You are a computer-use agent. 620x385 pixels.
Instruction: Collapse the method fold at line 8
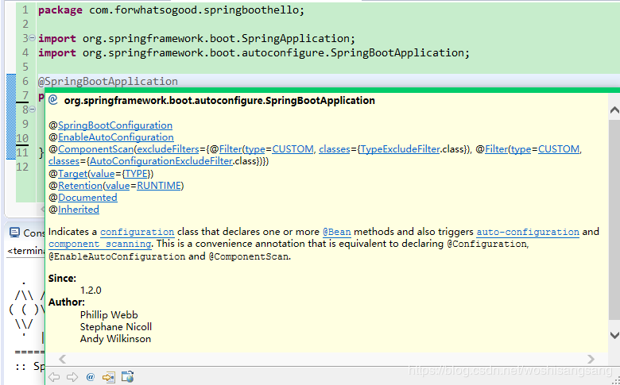[x=32, y=110]
